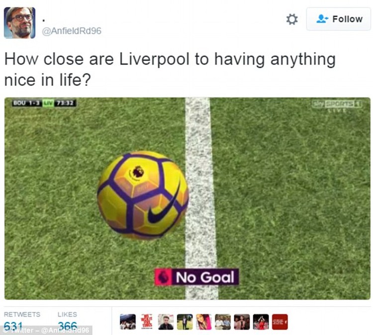Click the Follow button
Image resolution: width=373 pixels, height=335 pixels.
pos(339,19)
